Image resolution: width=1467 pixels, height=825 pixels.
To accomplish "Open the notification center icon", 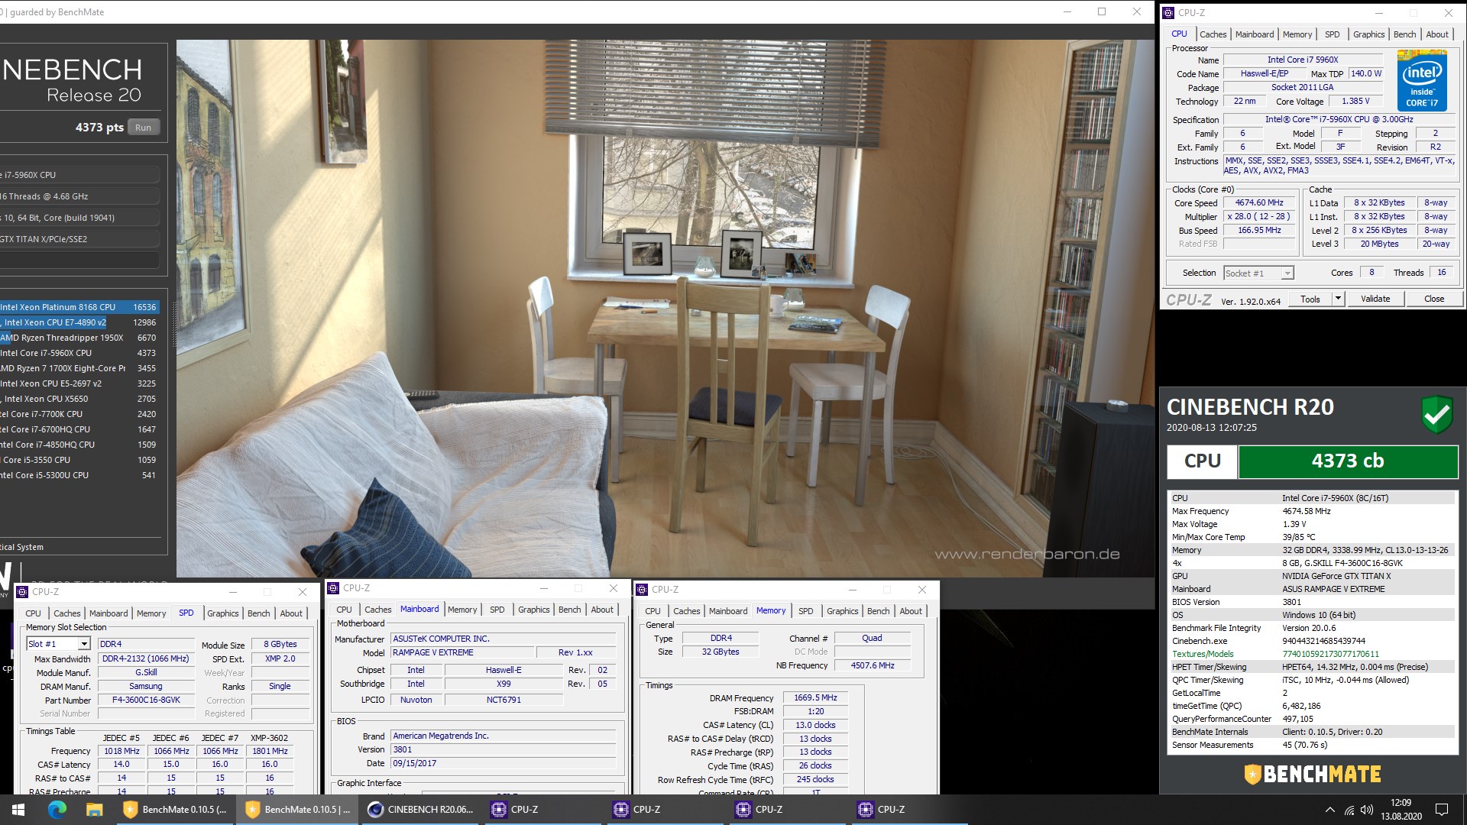I will pyautogui.click(x=1442, y=810).
